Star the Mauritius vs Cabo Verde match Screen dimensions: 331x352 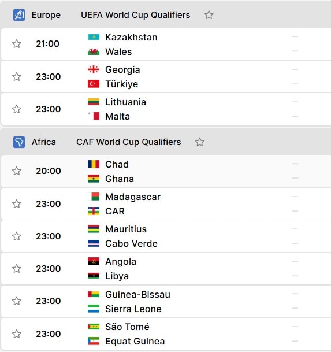tap(17, 236)
